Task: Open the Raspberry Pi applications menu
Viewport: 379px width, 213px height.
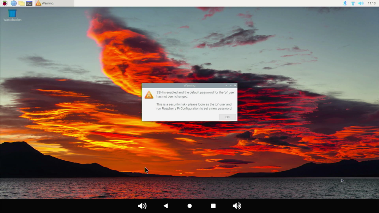Action: pos(5,3)
